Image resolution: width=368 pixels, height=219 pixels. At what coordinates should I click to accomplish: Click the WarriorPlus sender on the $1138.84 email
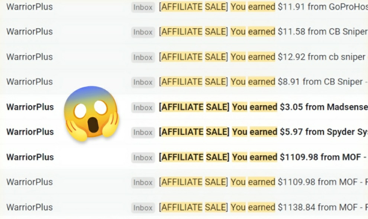click(x=30, y=207)
